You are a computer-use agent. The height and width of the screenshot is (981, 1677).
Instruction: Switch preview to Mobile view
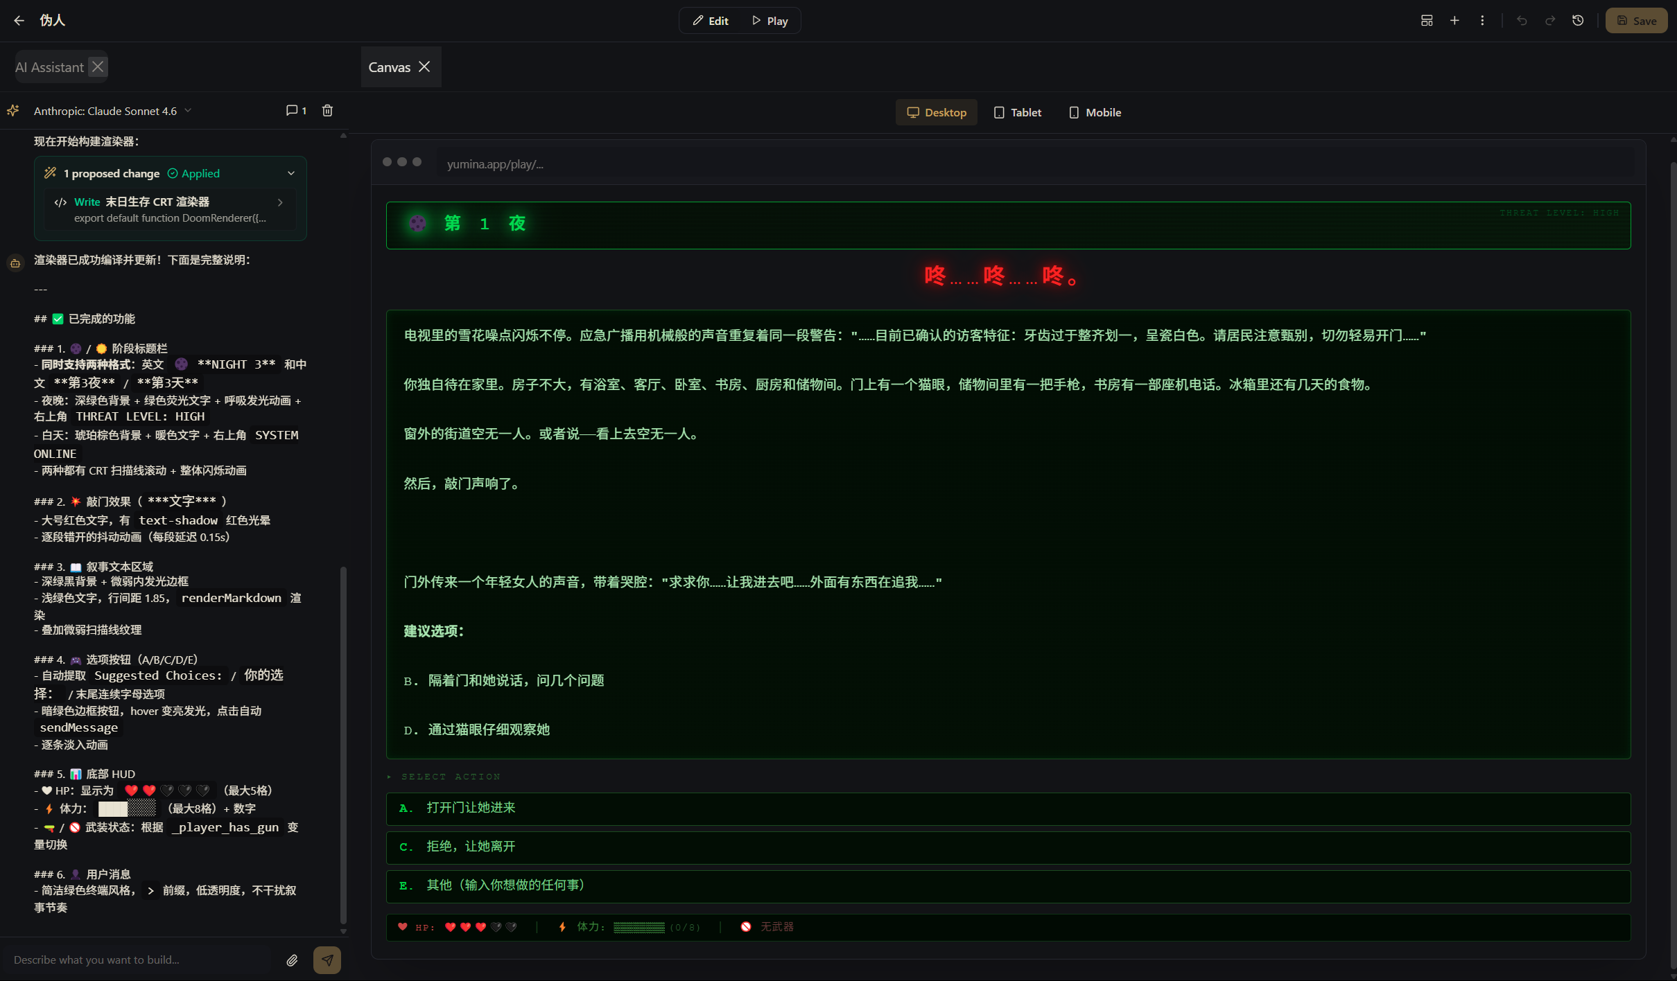click(1095, 112)
